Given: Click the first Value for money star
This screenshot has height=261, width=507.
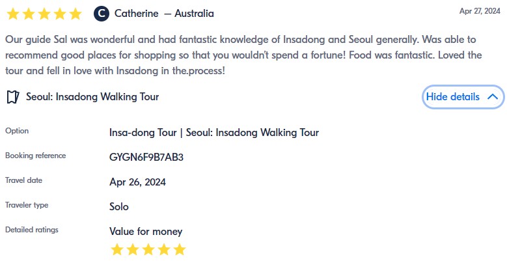Looking at the screenshot, I should pos(117,249).
